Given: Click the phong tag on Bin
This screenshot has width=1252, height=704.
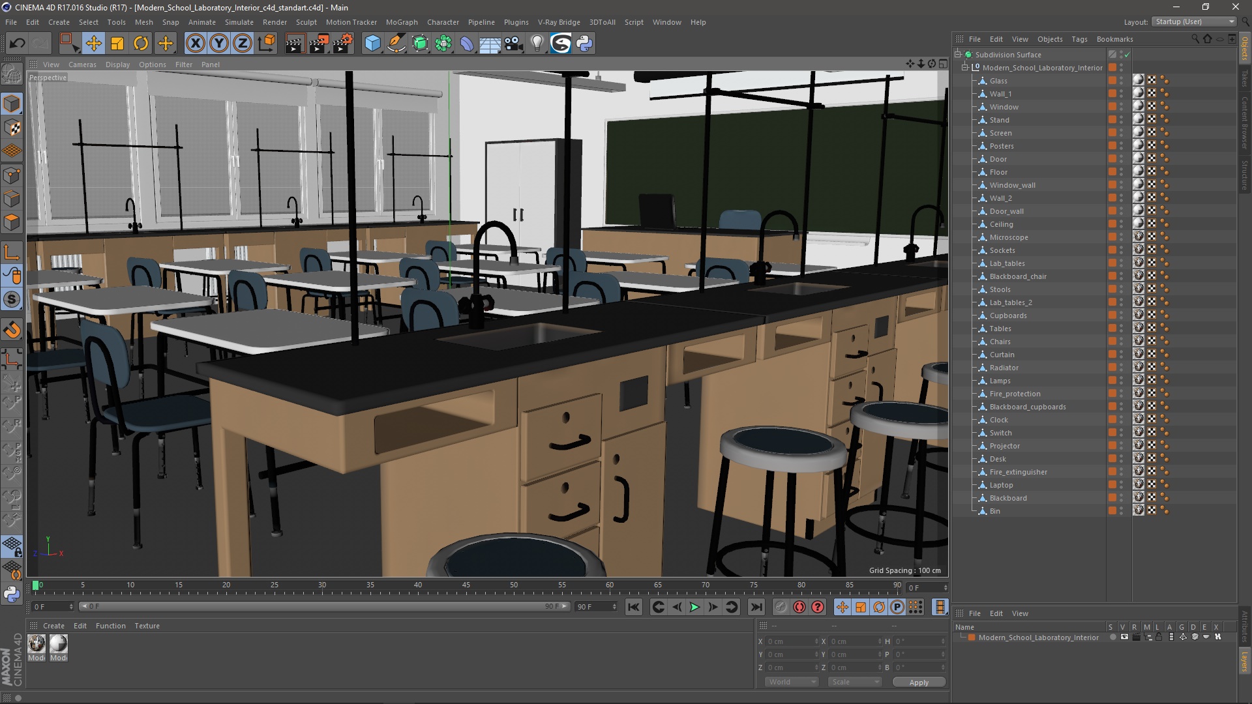Looking at the screenshot, I should tap(1165, 511).
